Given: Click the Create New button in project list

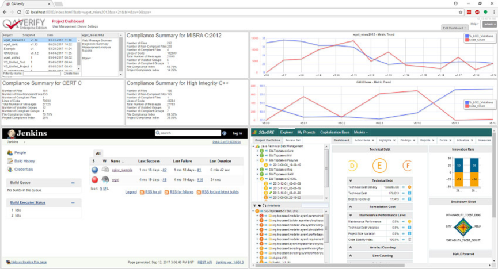Looking at the screenshot, I should pos(71,74).
